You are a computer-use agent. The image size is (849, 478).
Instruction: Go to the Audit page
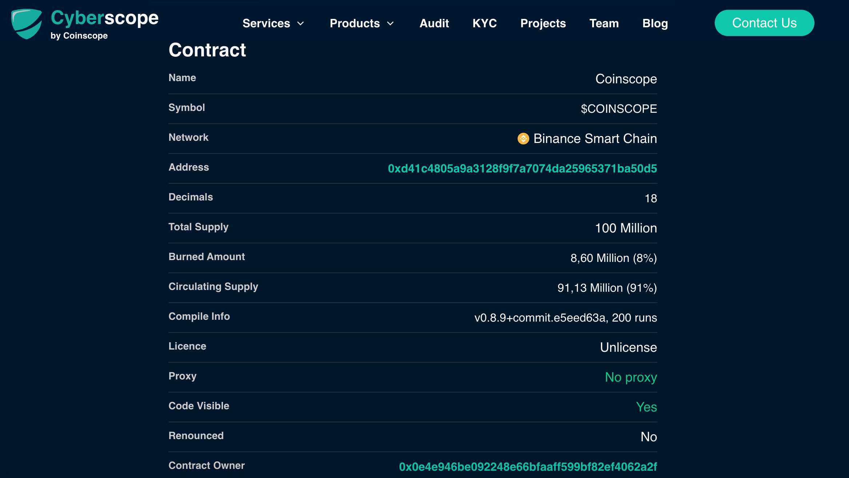[434, 23]
